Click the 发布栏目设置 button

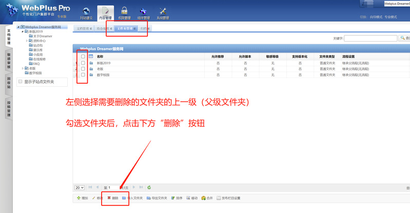tap(228, 198)
